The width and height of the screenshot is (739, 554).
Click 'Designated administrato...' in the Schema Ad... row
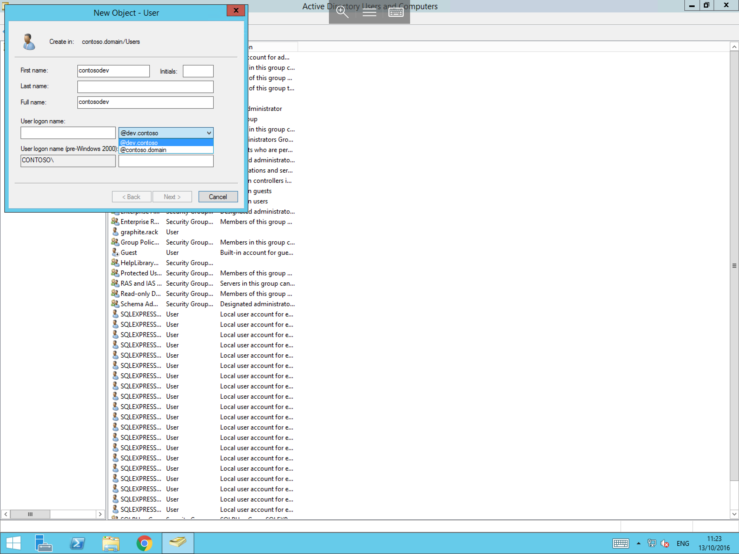click(x=257, y=304)
